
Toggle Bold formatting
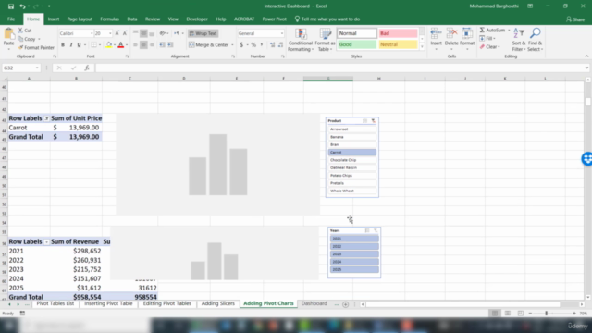(63, 45)
